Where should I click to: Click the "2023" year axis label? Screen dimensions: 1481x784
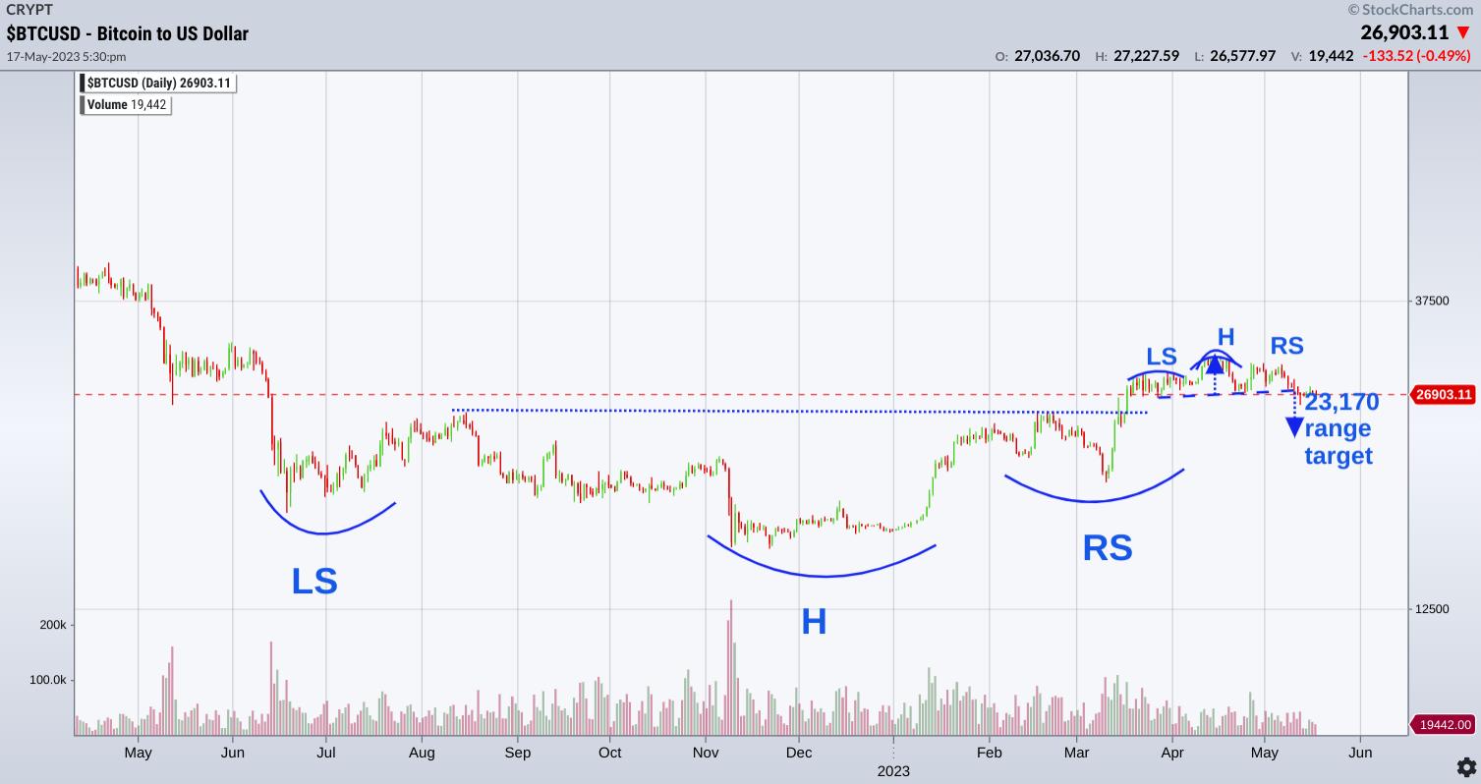pyautogui.click(x=893, y=771)
